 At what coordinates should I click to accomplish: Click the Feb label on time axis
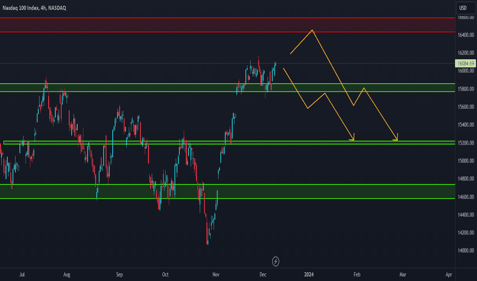pos(357,275)
